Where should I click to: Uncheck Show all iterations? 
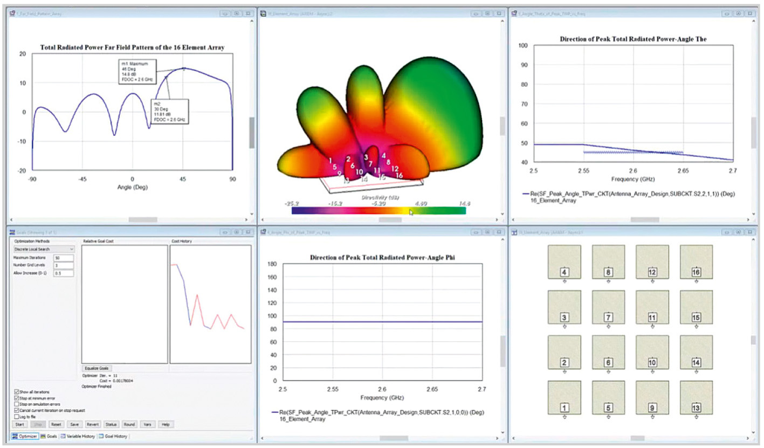tap(16, 391)
